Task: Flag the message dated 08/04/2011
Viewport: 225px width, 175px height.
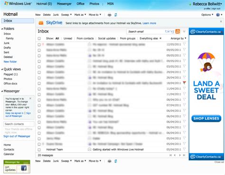Action: tap(184, 99)
